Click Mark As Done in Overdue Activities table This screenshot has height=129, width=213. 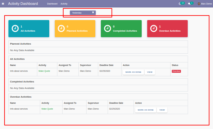tap(146, 110)
